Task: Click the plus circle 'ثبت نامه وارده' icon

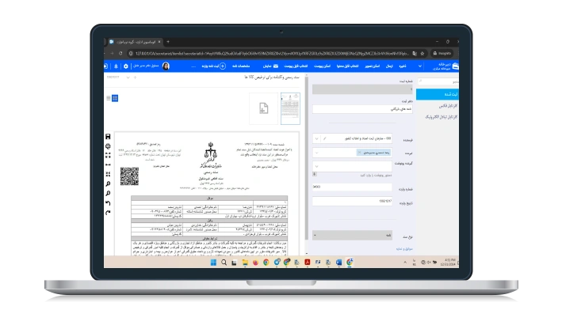Action: coord(223,66)
